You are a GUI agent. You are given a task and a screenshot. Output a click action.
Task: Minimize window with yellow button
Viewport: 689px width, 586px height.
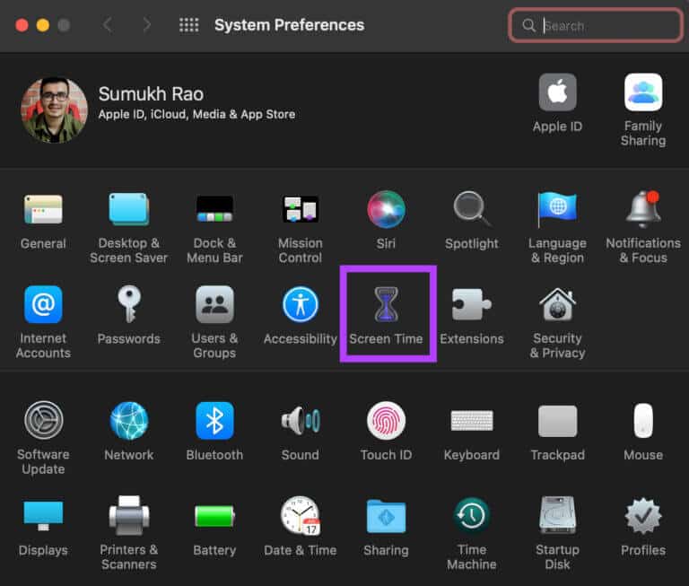[x=43, y=25]
